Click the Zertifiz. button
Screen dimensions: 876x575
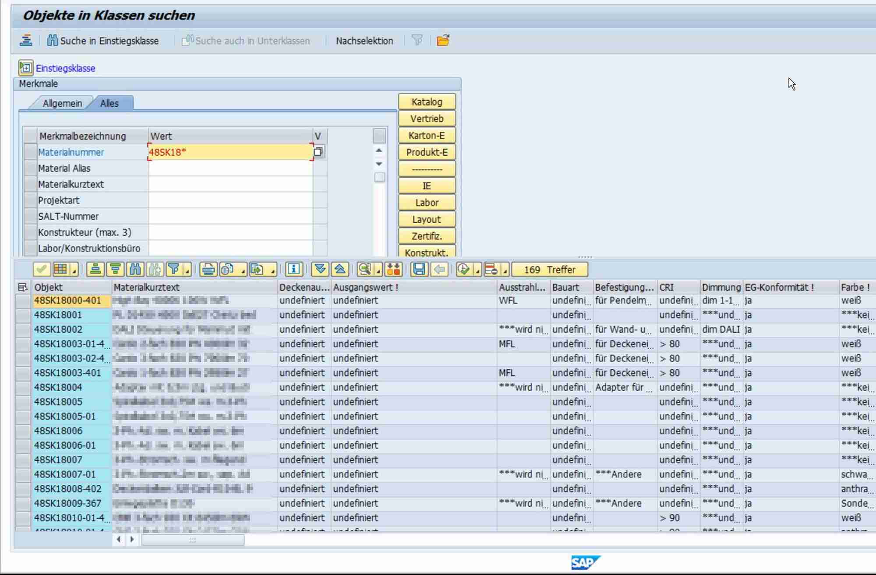pos(427,236)
